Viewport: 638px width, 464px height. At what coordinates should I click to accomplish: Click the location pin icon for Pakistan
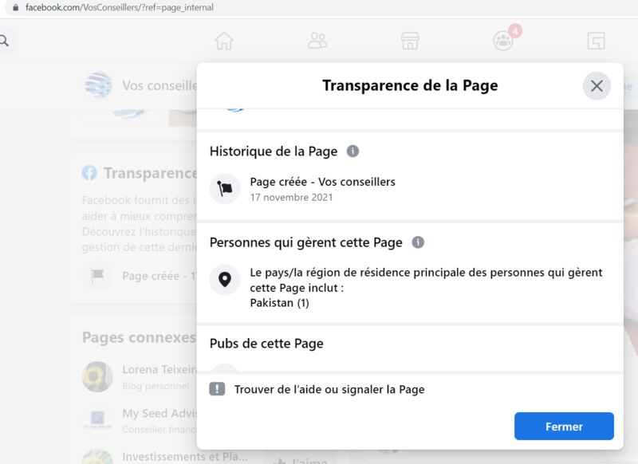click(x=225, y=280)
